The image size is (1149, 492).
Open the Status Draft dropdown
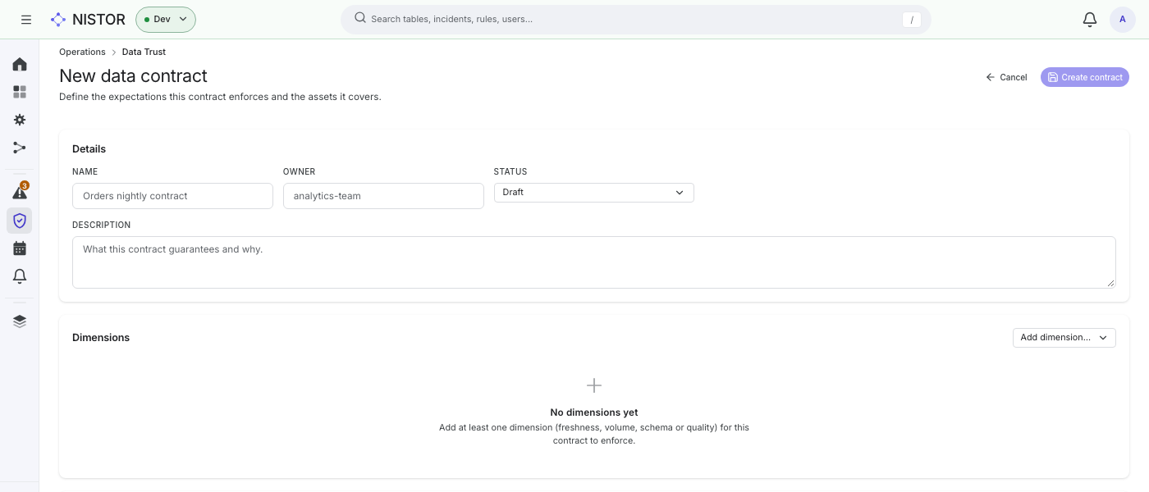tap(593, 193)
